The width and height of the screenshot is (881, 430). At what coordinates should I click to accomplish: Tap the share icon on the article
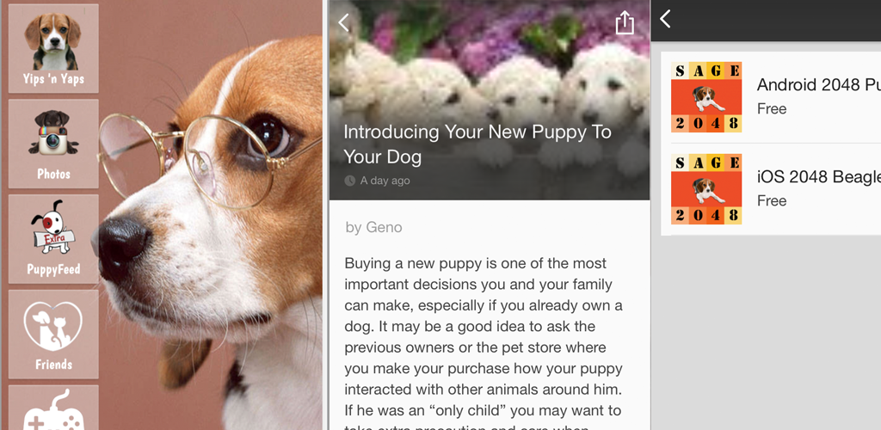click(625, 23)
